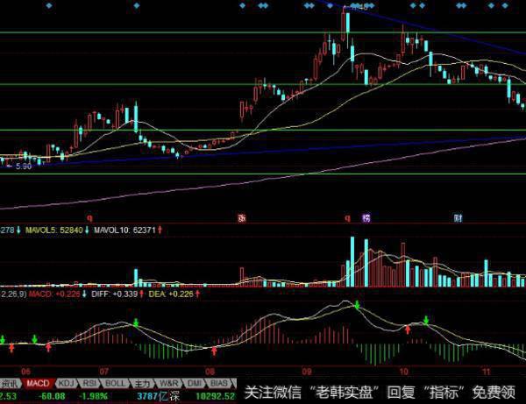Switch to the MACD indicator tab
Screen dimensions: 526x404
[x=38, y=384]
